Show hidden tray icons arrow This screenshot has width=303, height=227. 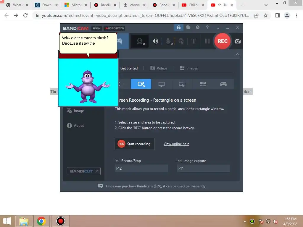(245, 221)
